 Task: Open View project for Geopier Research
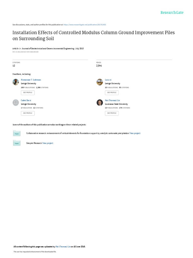(48, 143)
